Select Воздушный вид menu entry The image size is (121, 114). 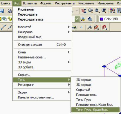tap(42, 37)
